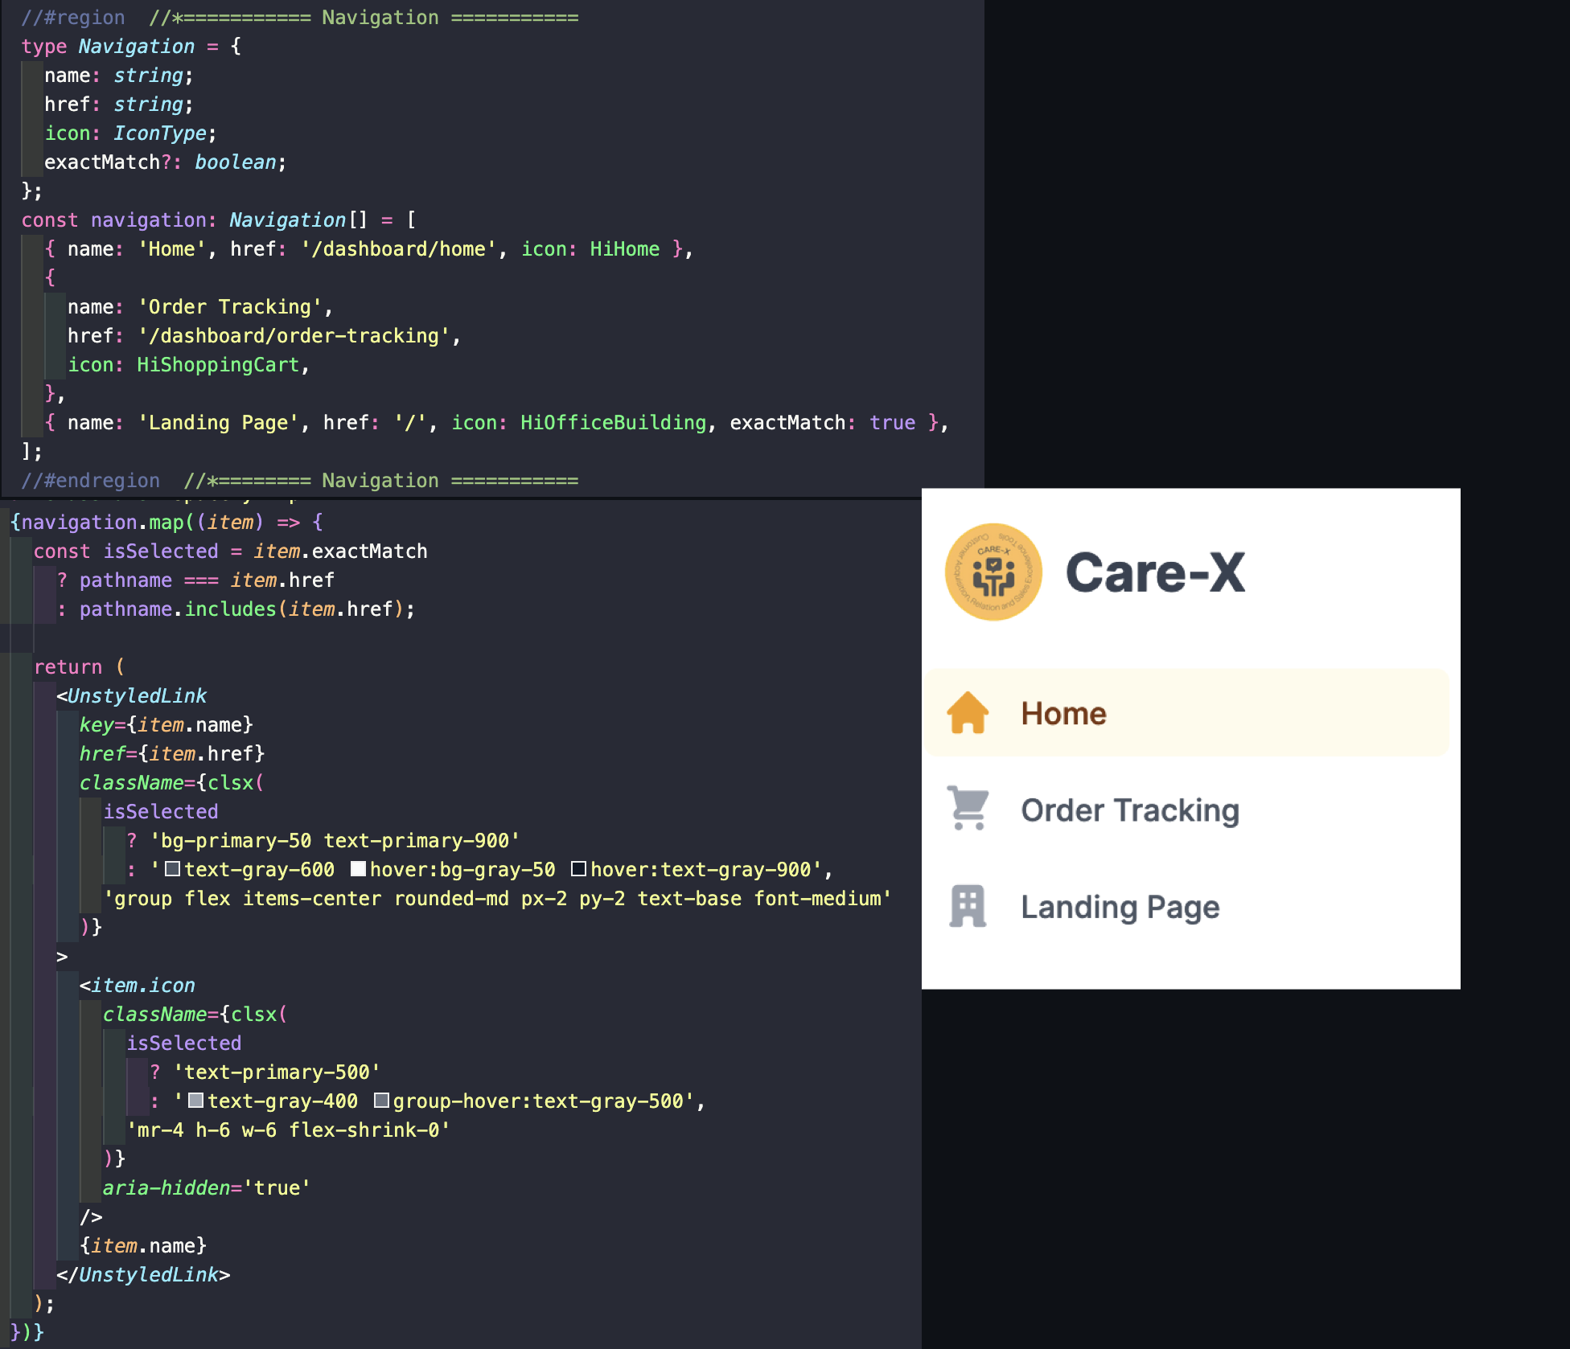Open the Home navigation link
This screenshot has width=1570, height=1349.
[1063, 713]
